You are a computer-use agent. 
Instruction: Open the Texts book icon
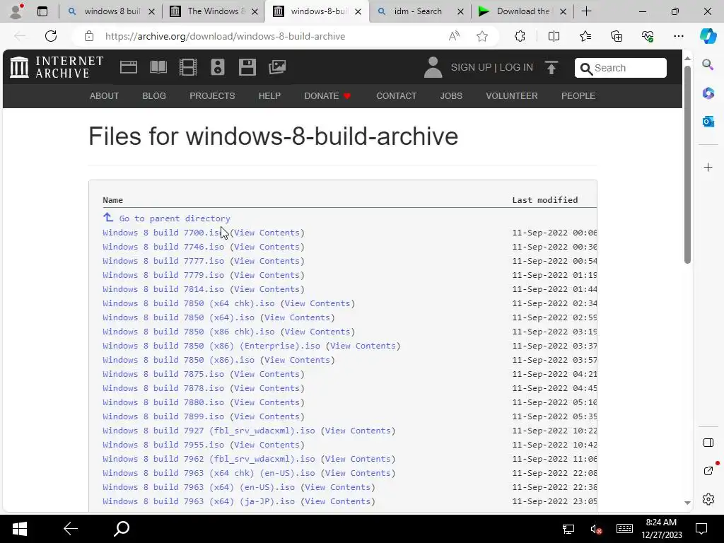158,67
